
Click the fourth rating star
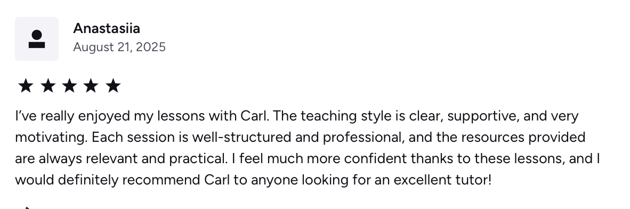(x=91, y=86)
